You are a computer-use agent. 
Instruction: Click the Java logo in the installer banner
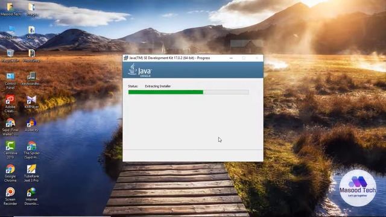[139, 70]
